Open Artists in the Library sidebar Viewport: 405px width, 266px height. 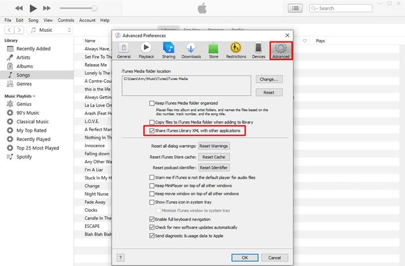pyautogui.click(x=23, y=58)
